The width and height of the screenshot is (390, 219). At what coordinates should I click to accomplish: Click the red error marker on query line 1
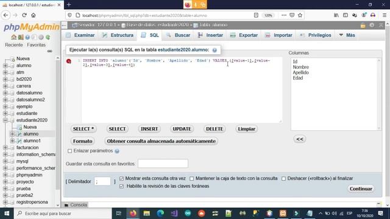point(69,61)
